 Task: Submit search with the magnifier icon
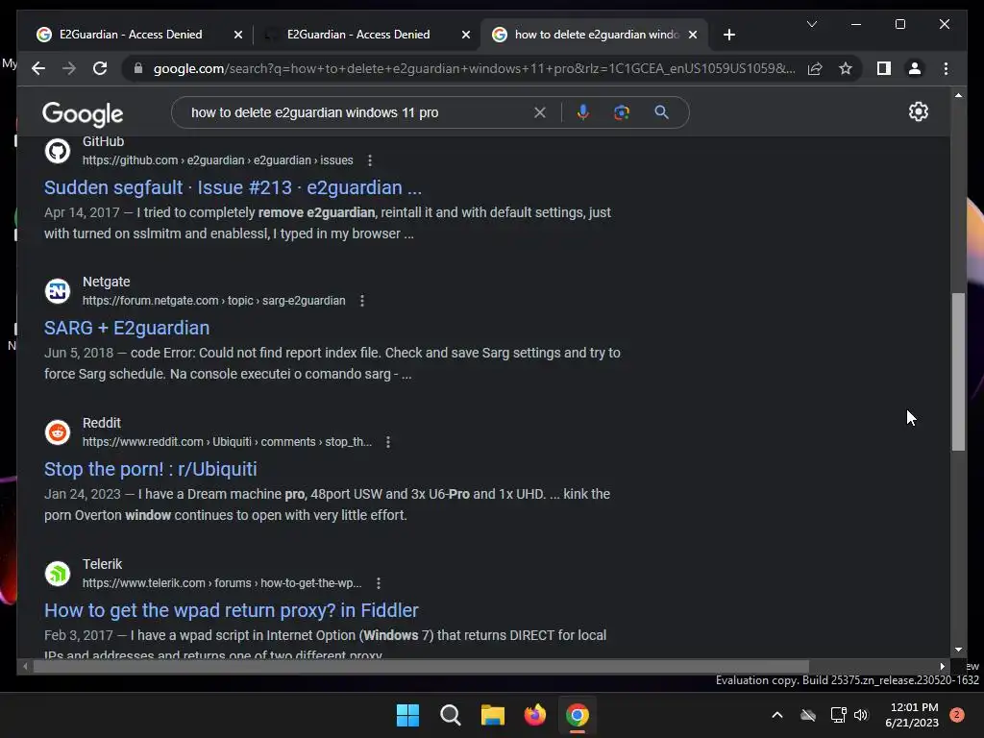[661, 112]
